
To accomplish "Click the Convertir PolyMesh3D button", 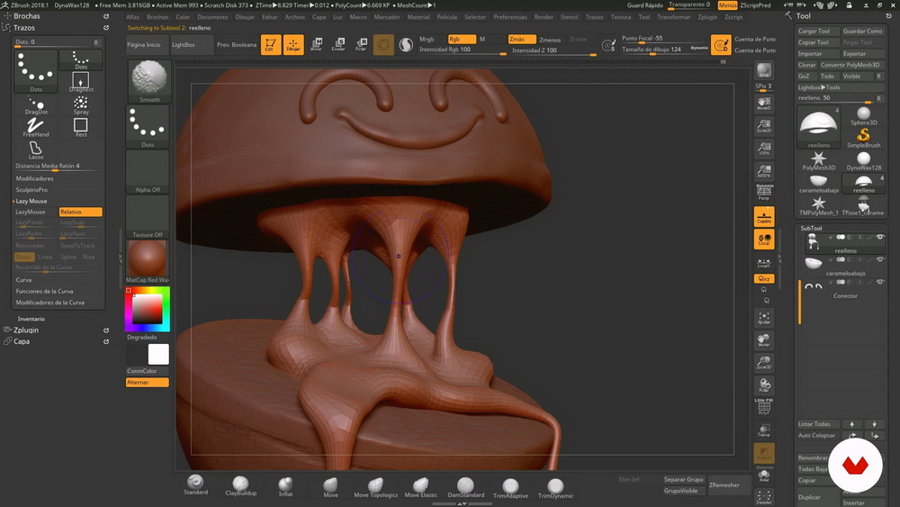I will coord(850,65).
